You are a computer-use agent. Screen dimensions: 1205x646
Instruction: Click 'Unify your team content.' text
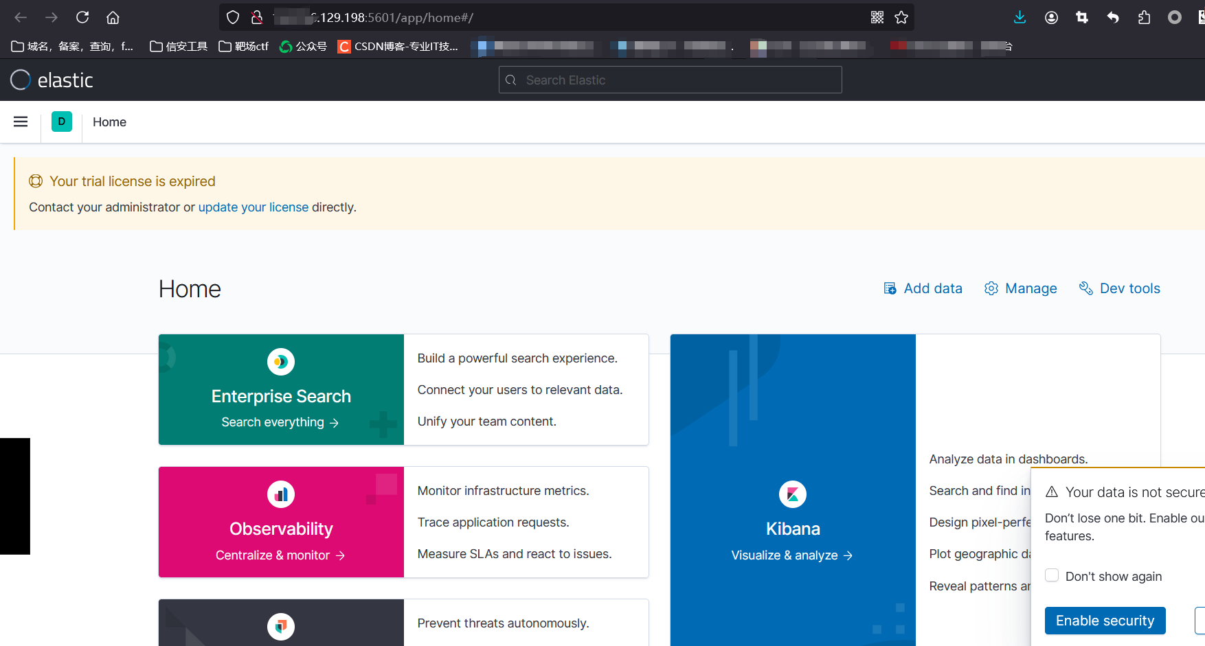click(487, 422)
